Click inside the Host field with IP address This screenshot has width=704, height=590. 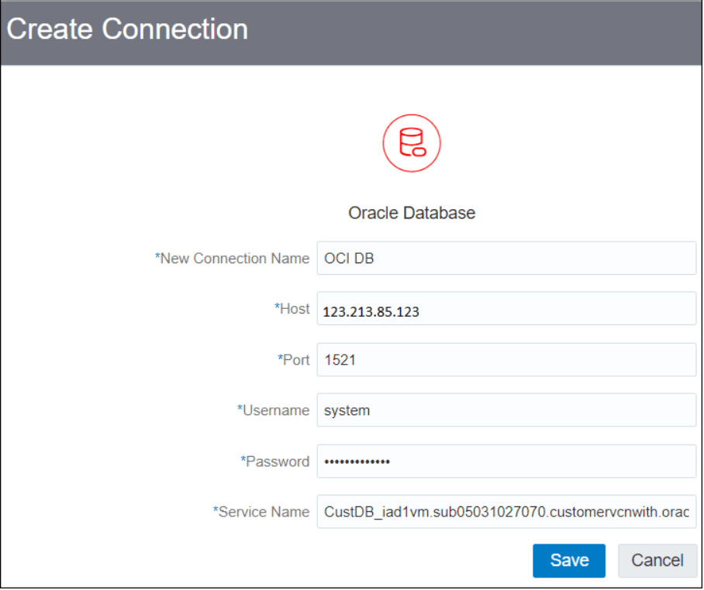[x=506, y=309]
